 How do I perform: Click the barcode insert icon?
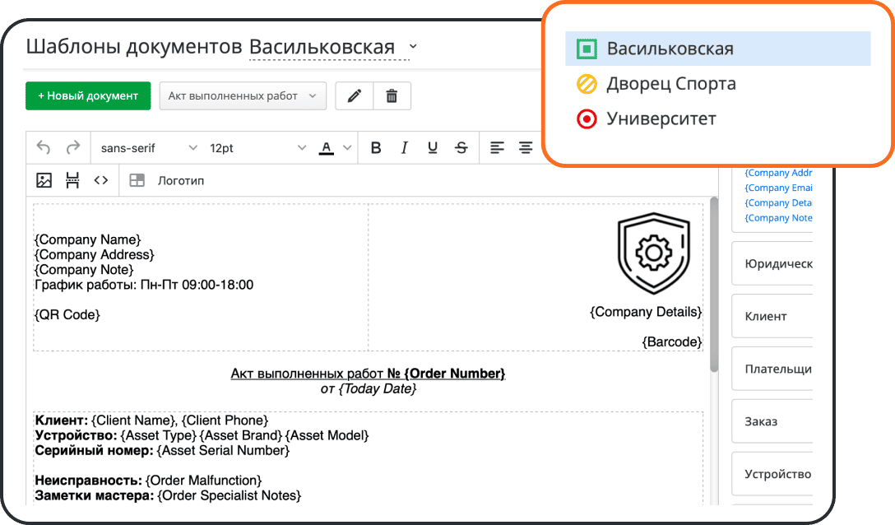point(72,179)
